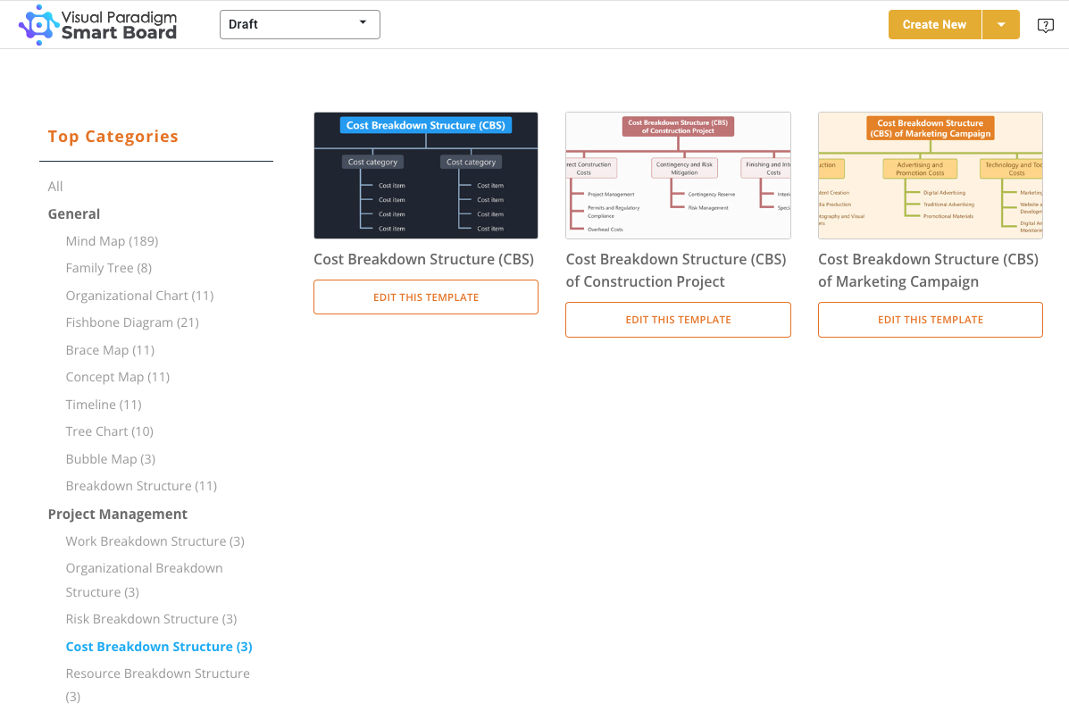Viewport: 1069px width, 711px height.
Task: Open the Mind Map category
Action: 112,240
